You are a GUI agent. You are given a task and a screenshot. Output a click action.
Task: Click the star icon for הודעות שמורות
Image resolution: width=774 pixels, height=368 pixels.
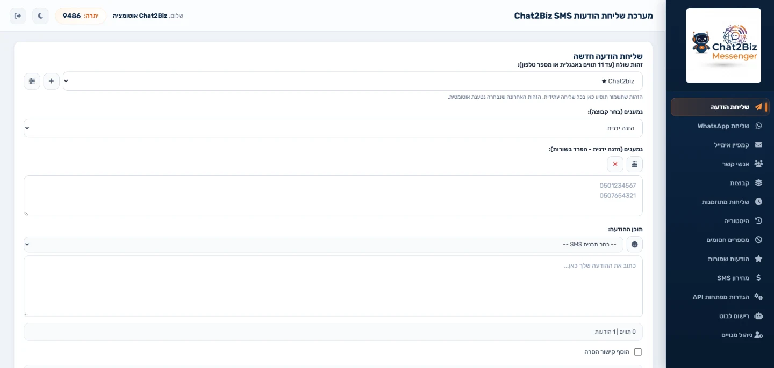[x=758, y=259]
